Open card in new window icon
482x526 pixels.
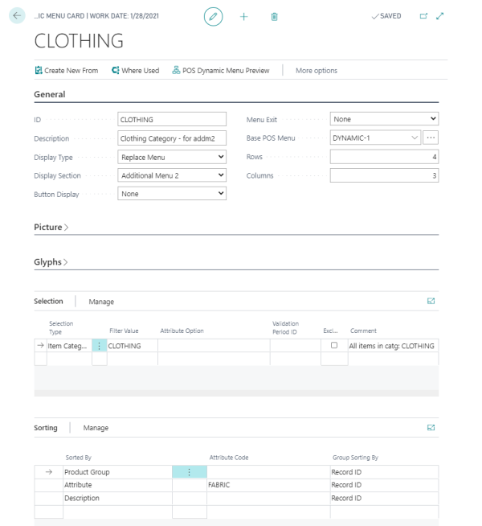pyautogui.click(x=423, y=16)
